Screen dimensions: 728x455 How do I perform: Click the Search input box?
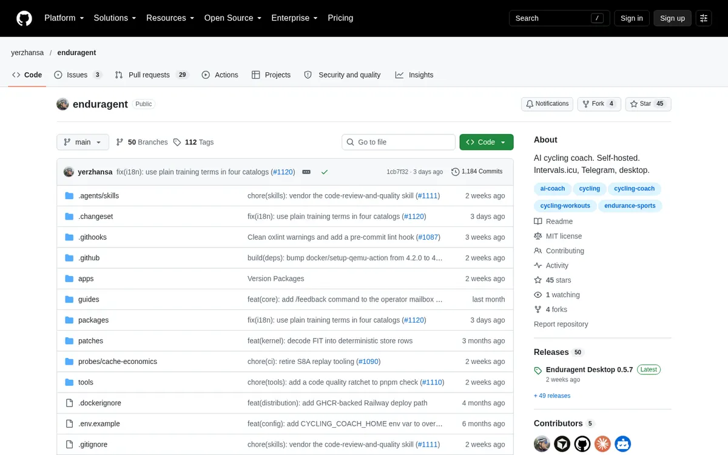point(559,18)
